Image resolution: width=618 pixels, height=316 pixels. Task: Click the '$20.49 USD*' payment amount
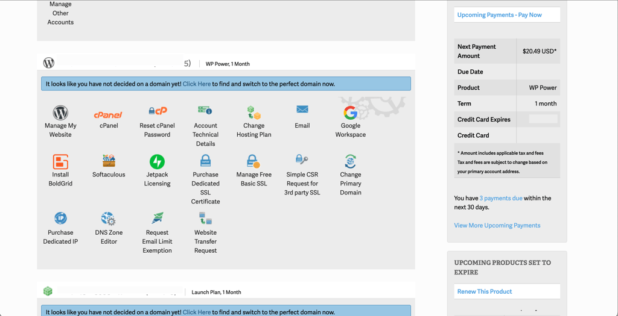tap(540, 51)
